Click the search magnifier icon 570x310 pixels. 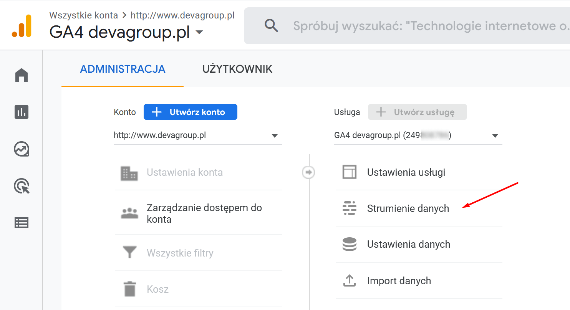272,26
